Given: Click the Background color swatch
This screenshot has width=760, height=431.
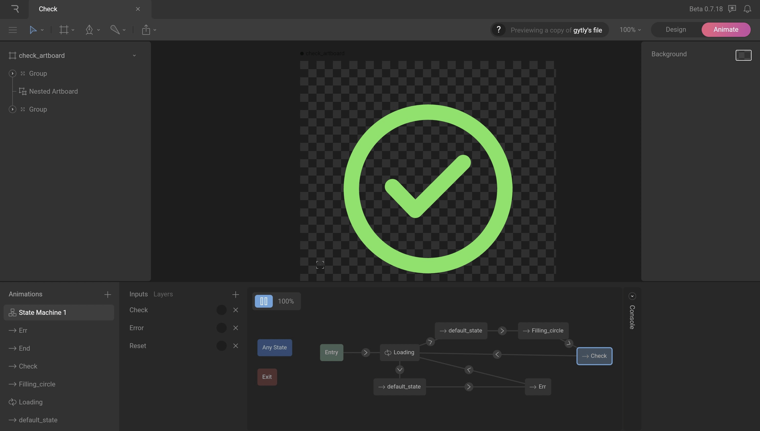Looking at the screenshot, I should (x=743, y=55).
